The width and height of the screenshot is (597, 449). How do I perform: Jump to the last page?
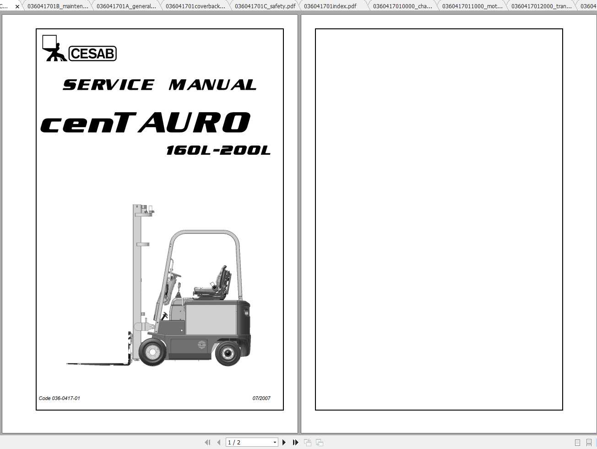[296, 442]
